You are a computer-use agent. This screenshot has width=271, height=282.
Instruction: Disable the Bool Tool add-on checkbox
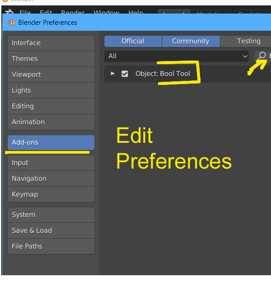point(125,74)
